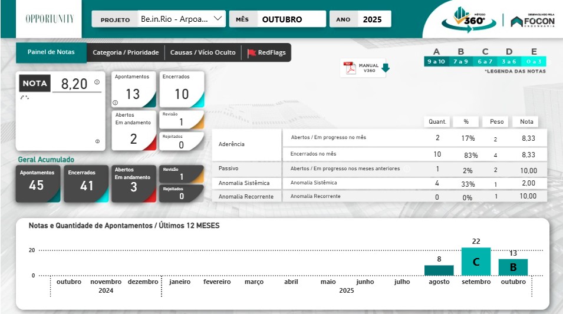Viewport: 563px width, 314px height.
Task: Click the Método 360° logo
Action: coord(463,19)
